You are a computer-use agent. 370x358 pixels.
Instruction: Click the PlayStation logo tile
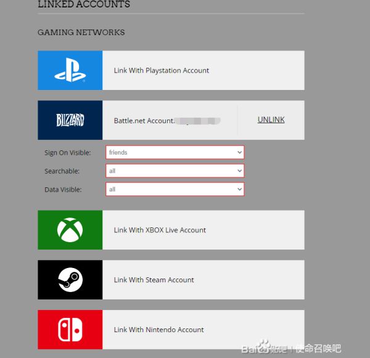click(70, 71)
